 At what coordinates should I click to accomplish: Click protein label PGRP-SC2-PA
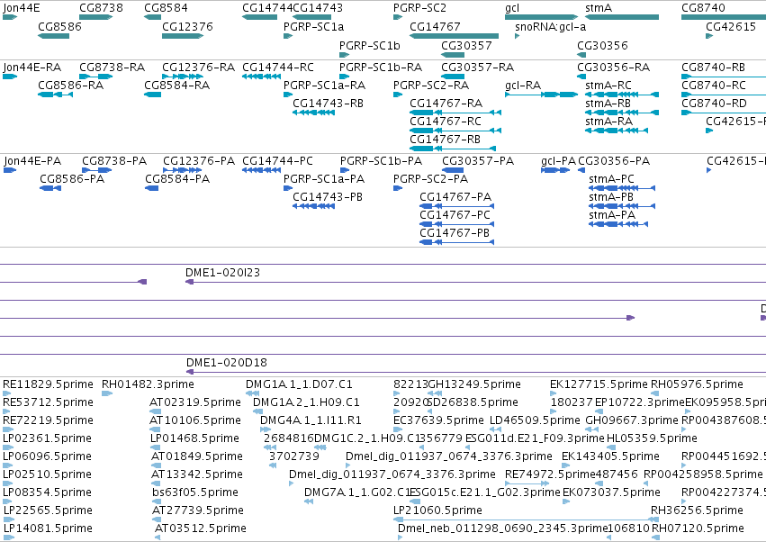[x=430, y=179]
